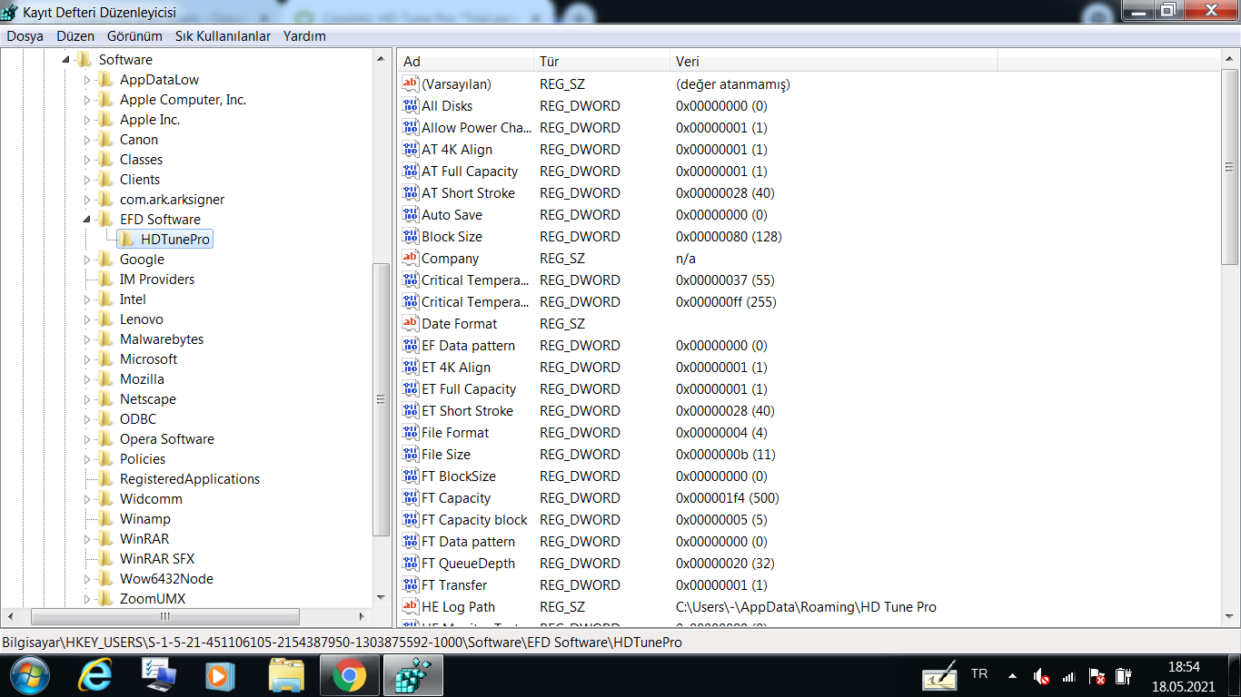
Task: Sort values by the Veri column header
Action: (833, 62)
